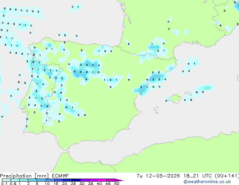Click the "0.5" legend scale value
The height and width of the screenshot is (185, 239).
pyautogui.click(x=13, y=183)
